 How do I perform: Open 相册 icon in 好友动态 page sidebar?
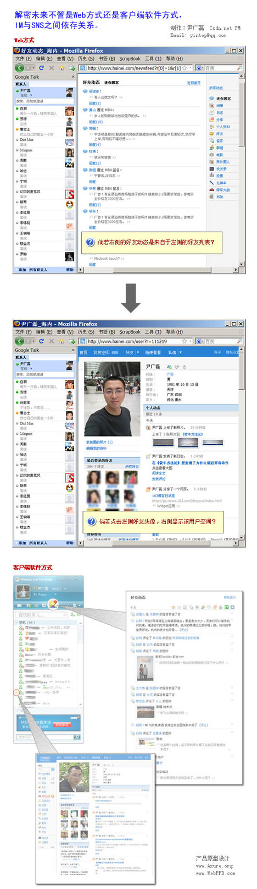tap(211, 106)
